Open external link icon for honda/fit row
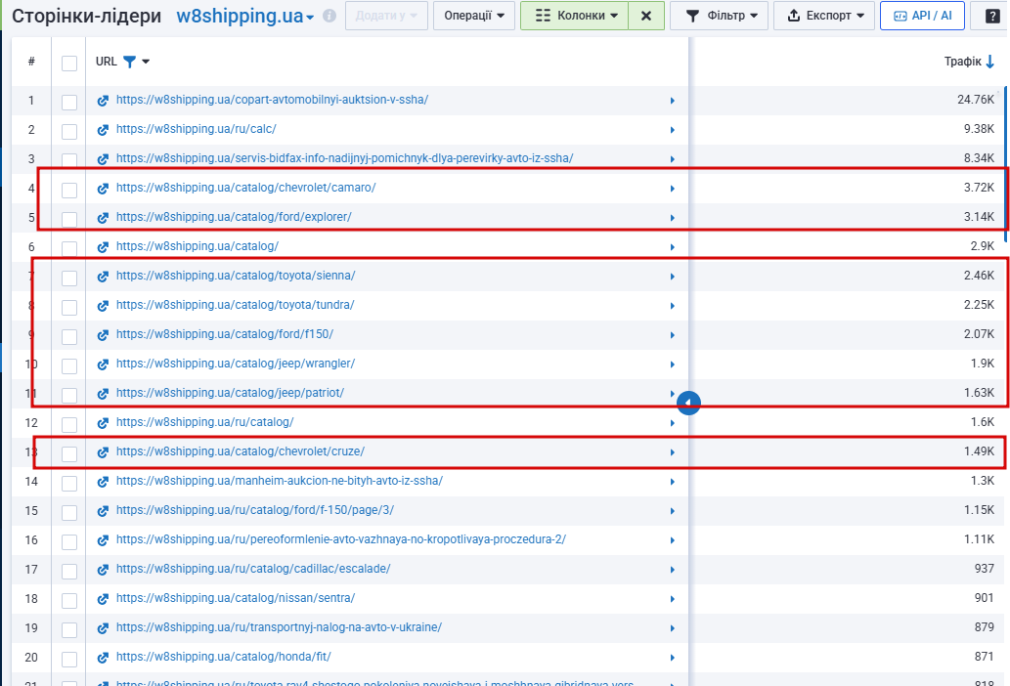Image resolution: width=1010 pixels, height=686 pixels. 103,658
